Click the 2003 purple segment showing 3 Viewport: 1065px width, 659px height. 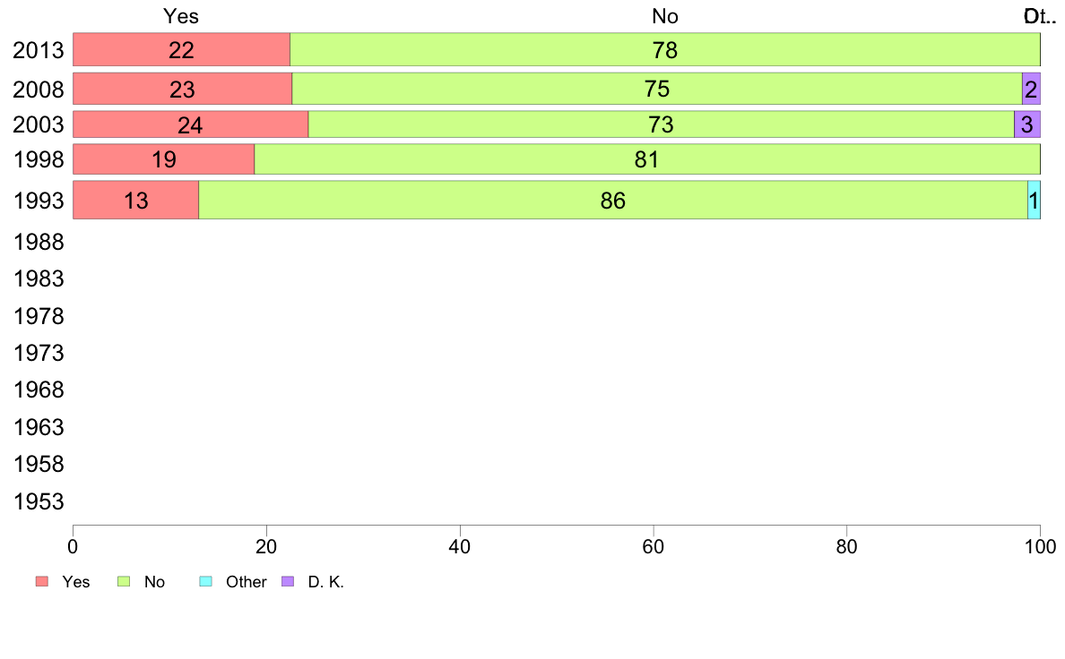pyautogui.click(x=1027, y=124)
